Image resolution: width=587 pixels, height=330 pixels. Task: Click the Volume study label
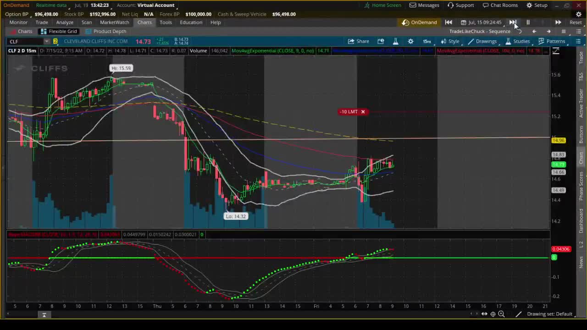point(198,51)
